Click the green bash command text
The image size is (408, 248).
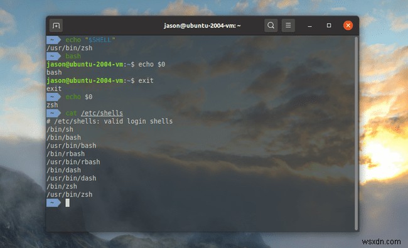click(73, 56)
